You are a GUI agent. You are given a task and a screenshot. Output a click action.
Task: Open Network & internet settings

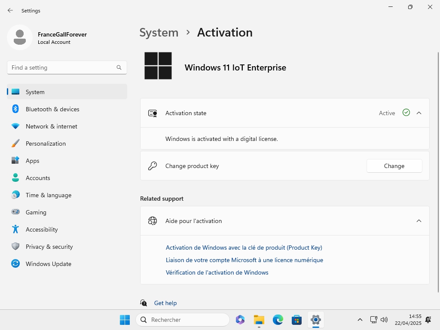pos(51,126)
